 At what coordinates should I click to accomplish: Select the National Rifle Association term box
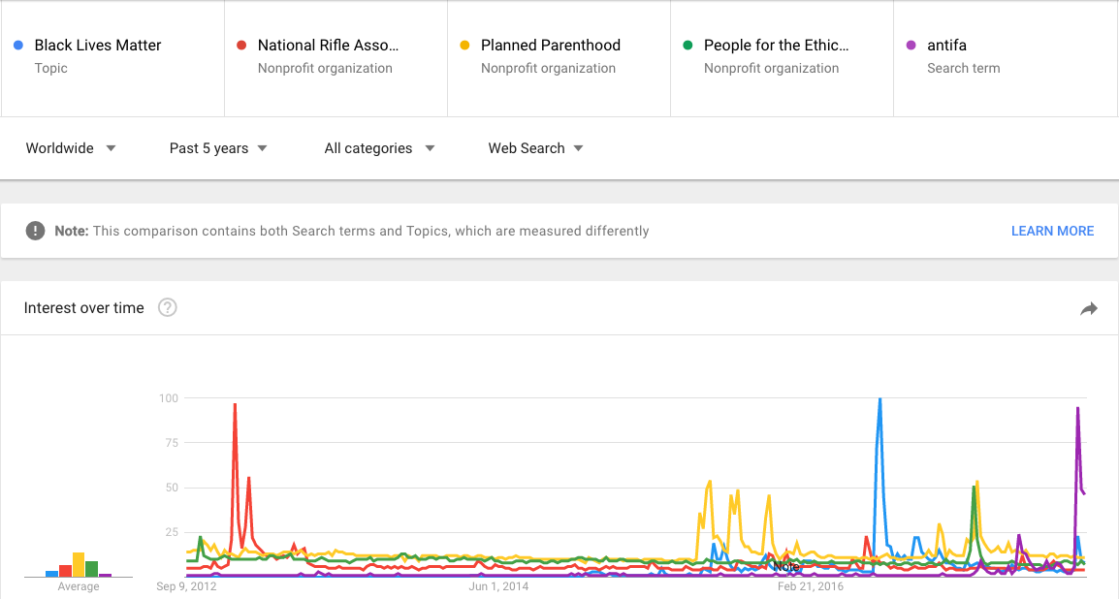point(336,58)
